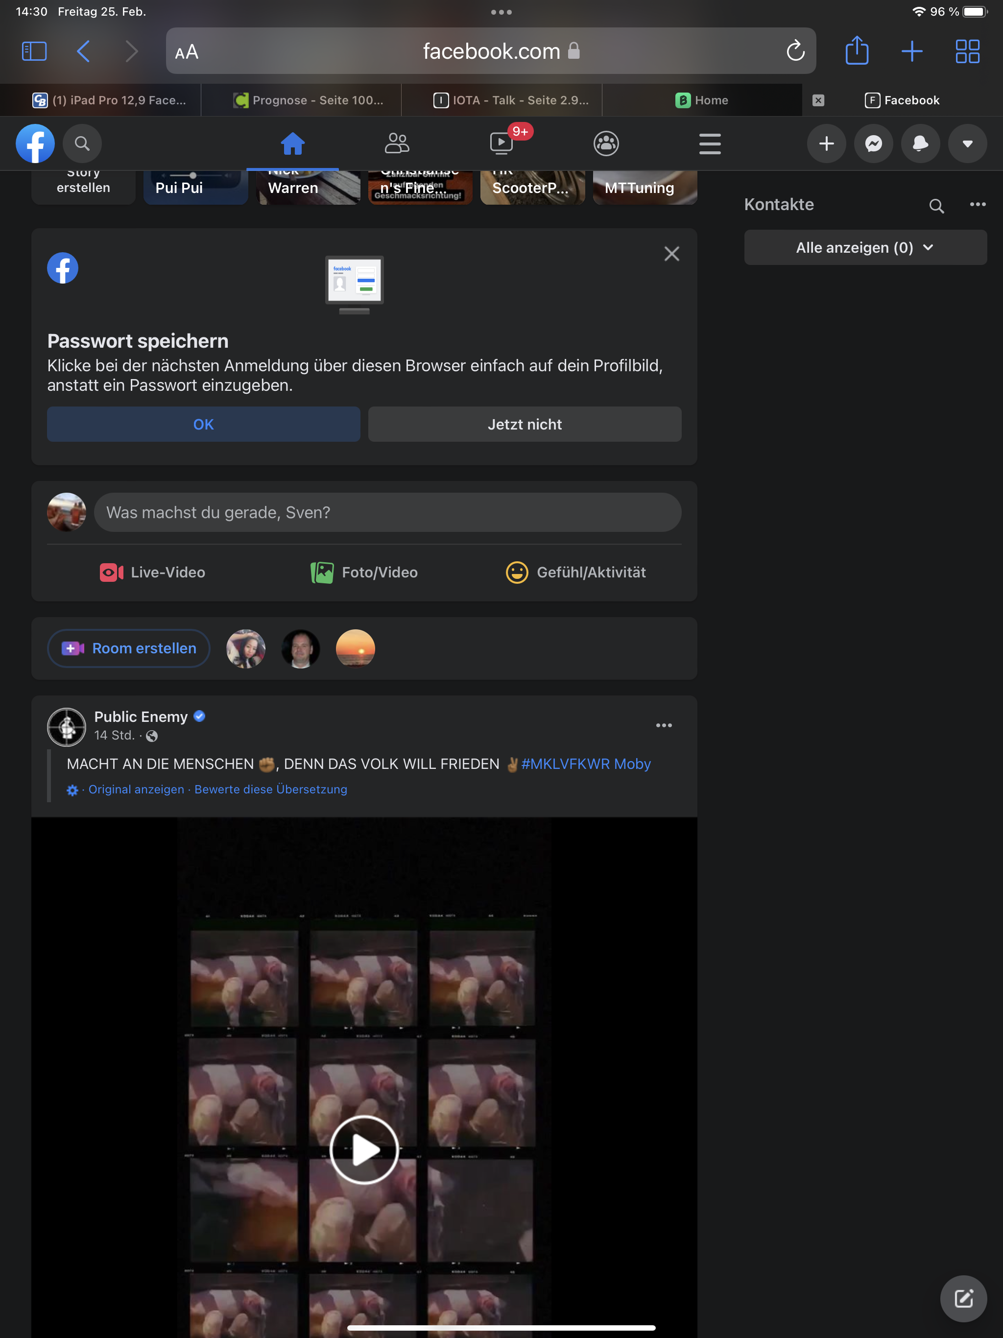Click the Jetzt nicht button
This screenshot has width=1003, height=1338.
(x=525, y=424)
